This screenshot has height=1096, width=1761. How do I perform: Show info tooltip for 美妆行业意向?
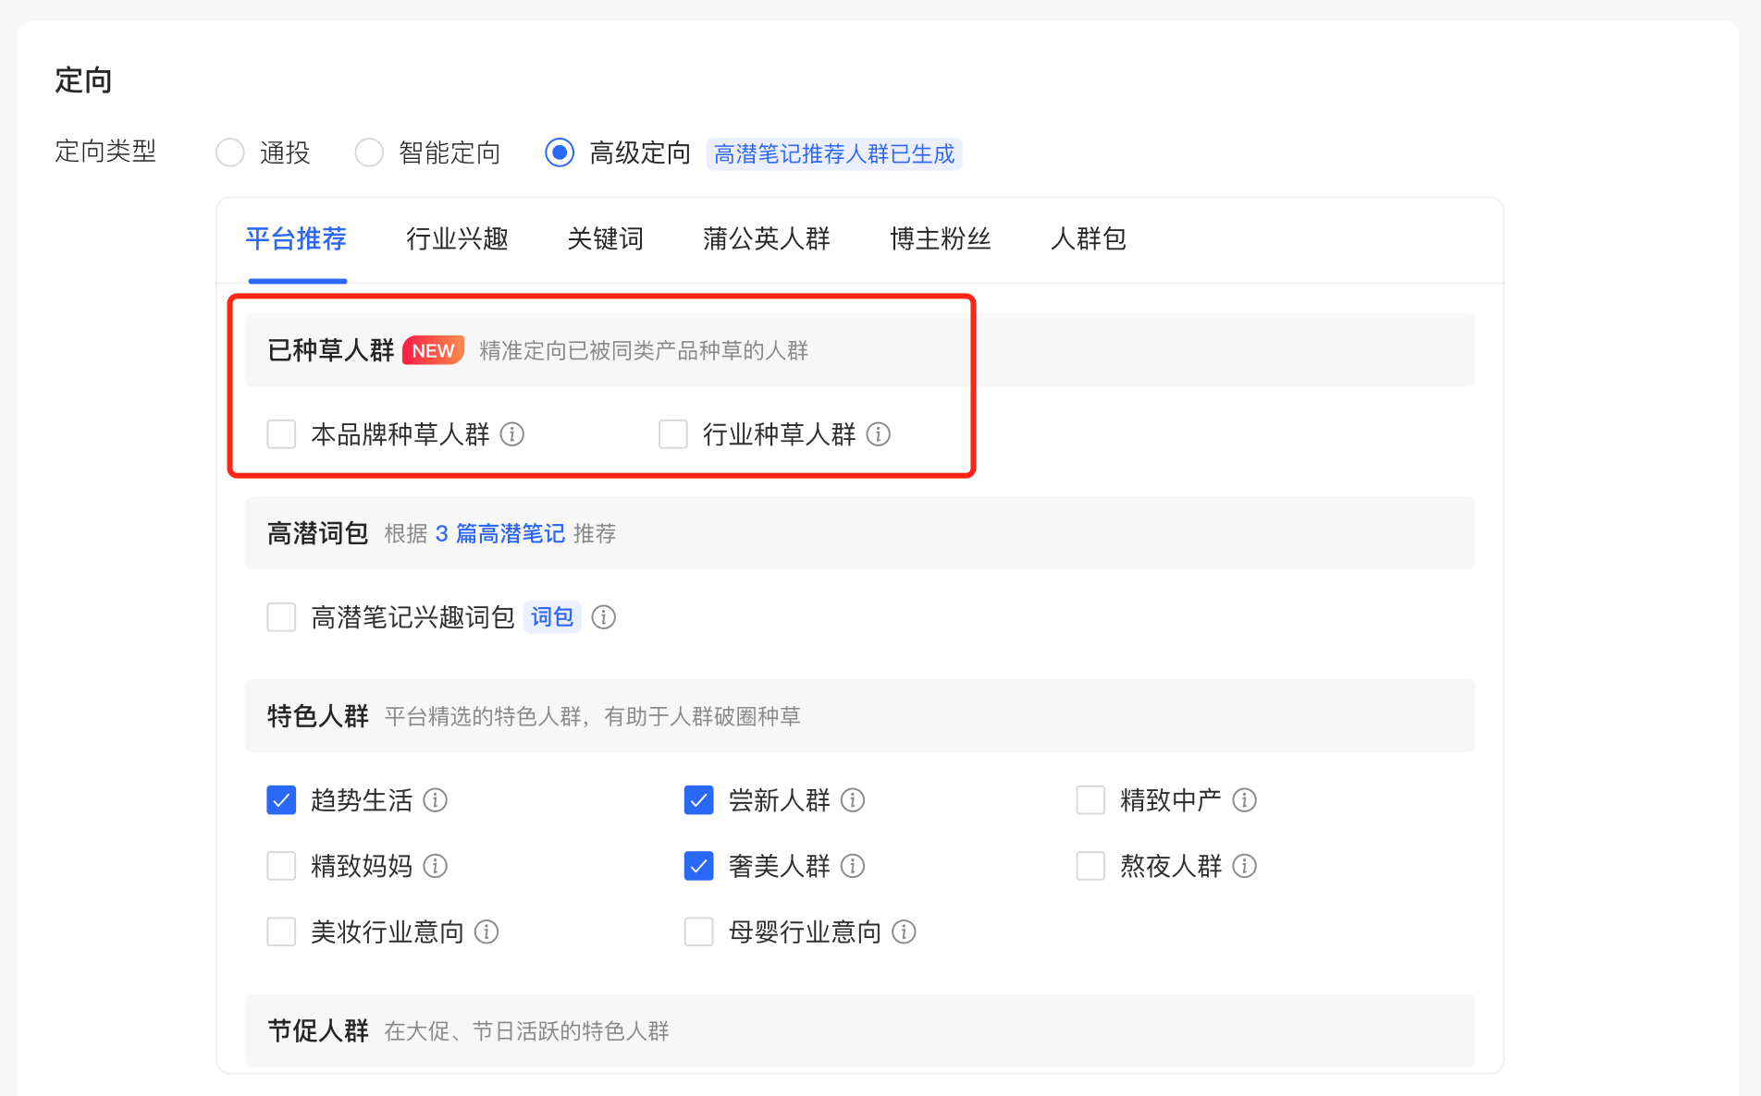(x=486, y=932)
